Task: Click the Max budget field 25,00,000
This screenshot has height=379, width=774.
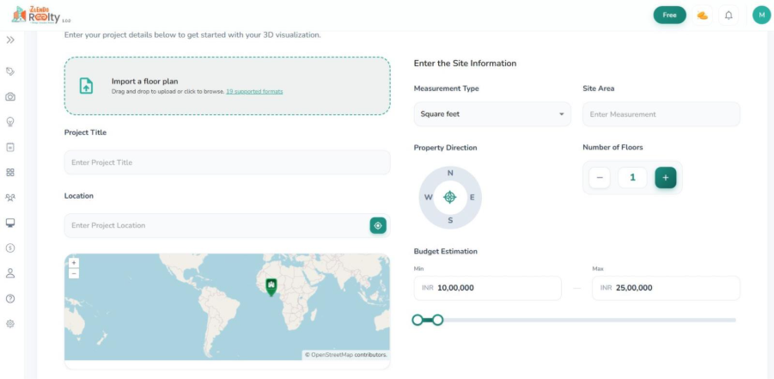Action: pos(666,288)
